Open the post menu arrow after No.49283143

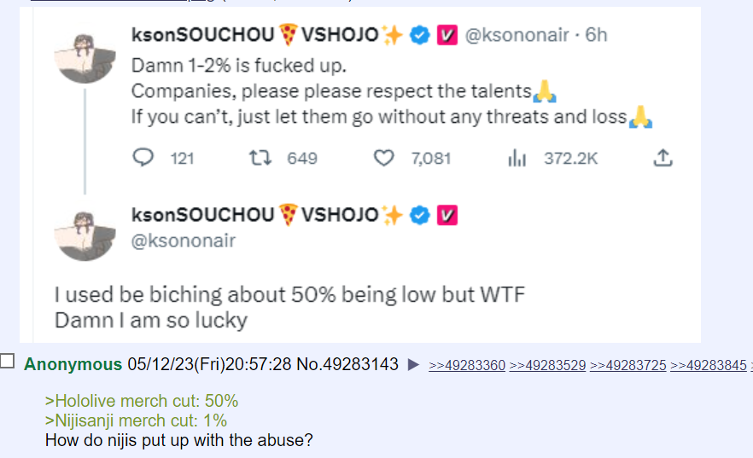pos(414,365)
